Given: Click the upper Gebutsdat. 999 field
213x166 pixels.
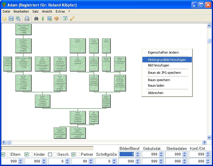Looking at the screenshot, I should click(x=151, y=154).
